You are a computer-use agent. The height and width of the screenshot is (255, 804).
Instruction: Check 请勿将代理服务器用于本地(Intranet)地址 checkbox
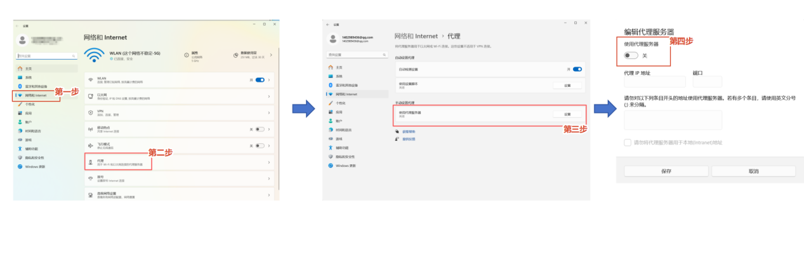click(x=628, y=143)
